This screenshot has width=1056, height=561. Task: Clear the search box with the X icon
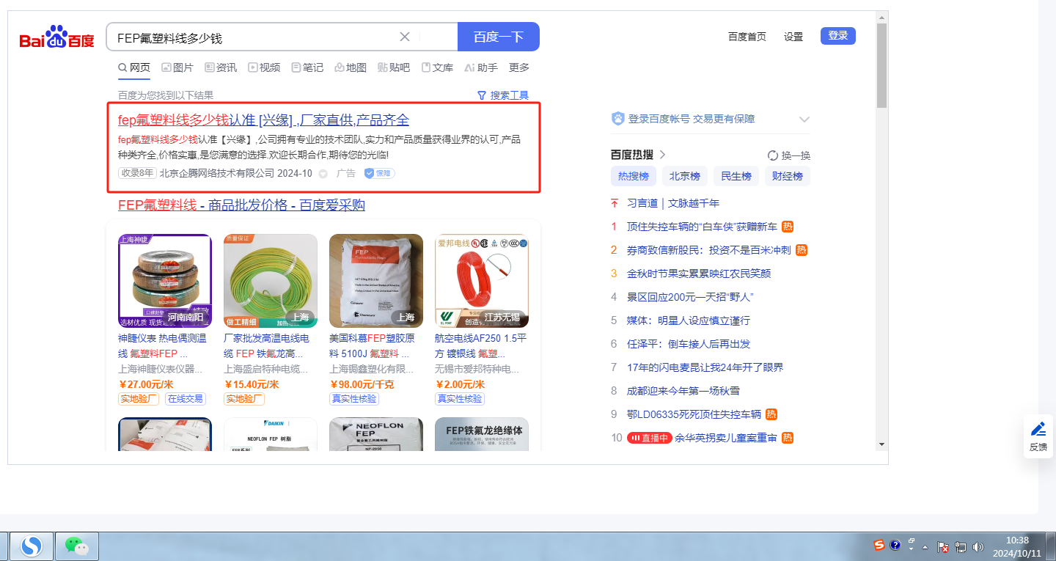pos(405,37)
